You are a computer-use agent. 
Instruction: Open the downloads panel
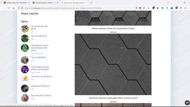[149, 8]
